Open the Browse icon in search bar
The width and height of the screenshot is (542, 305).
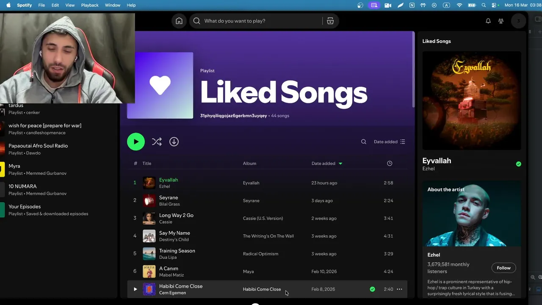tap(330, 21)
